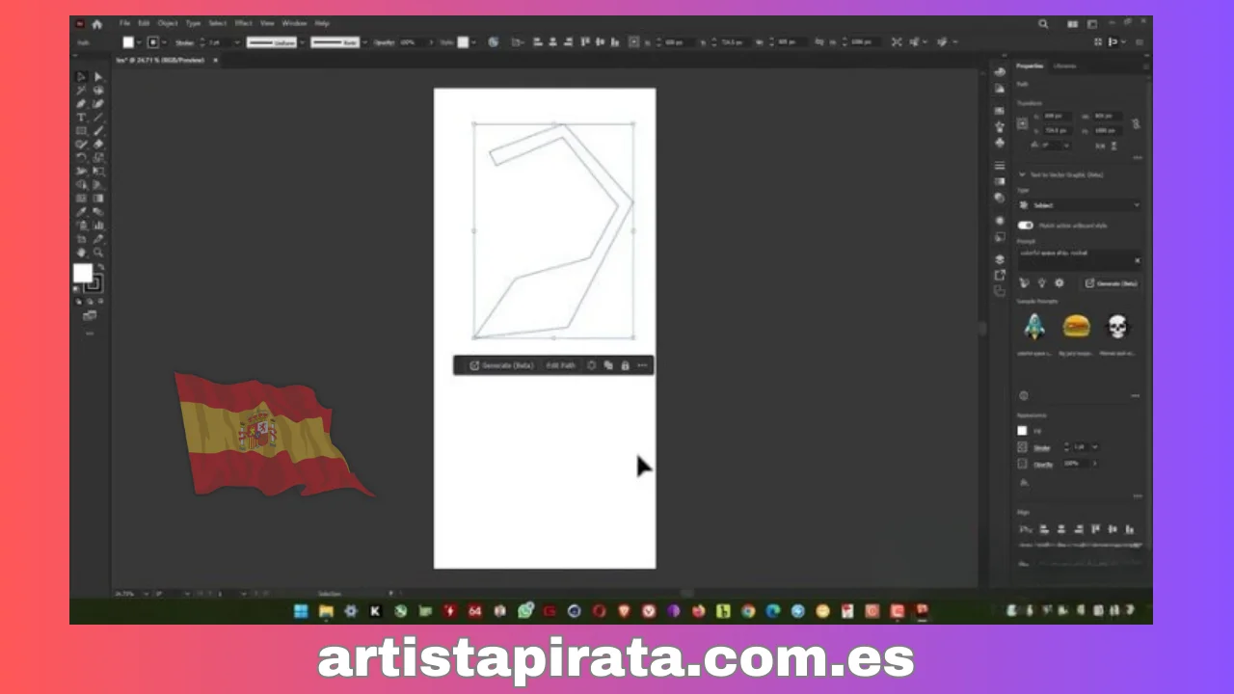
Task: Choose the Rotate tool in the toolbar
Action: pos(81,157)
